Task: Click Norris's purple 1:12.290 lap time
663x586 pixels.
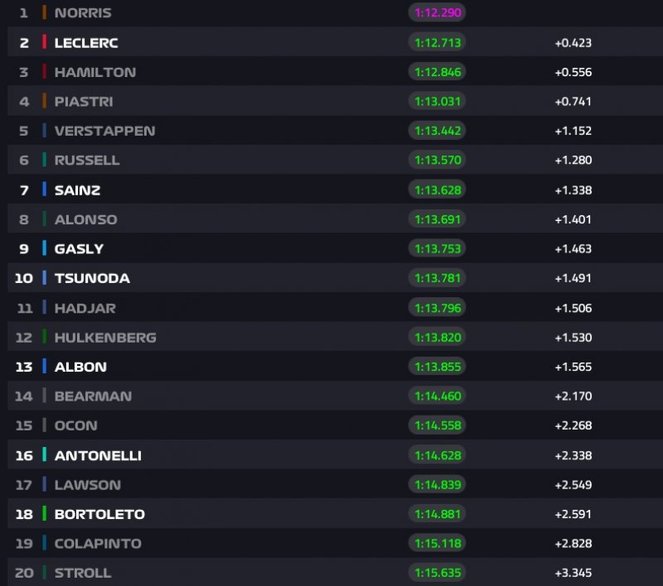Action: point(436,13)
